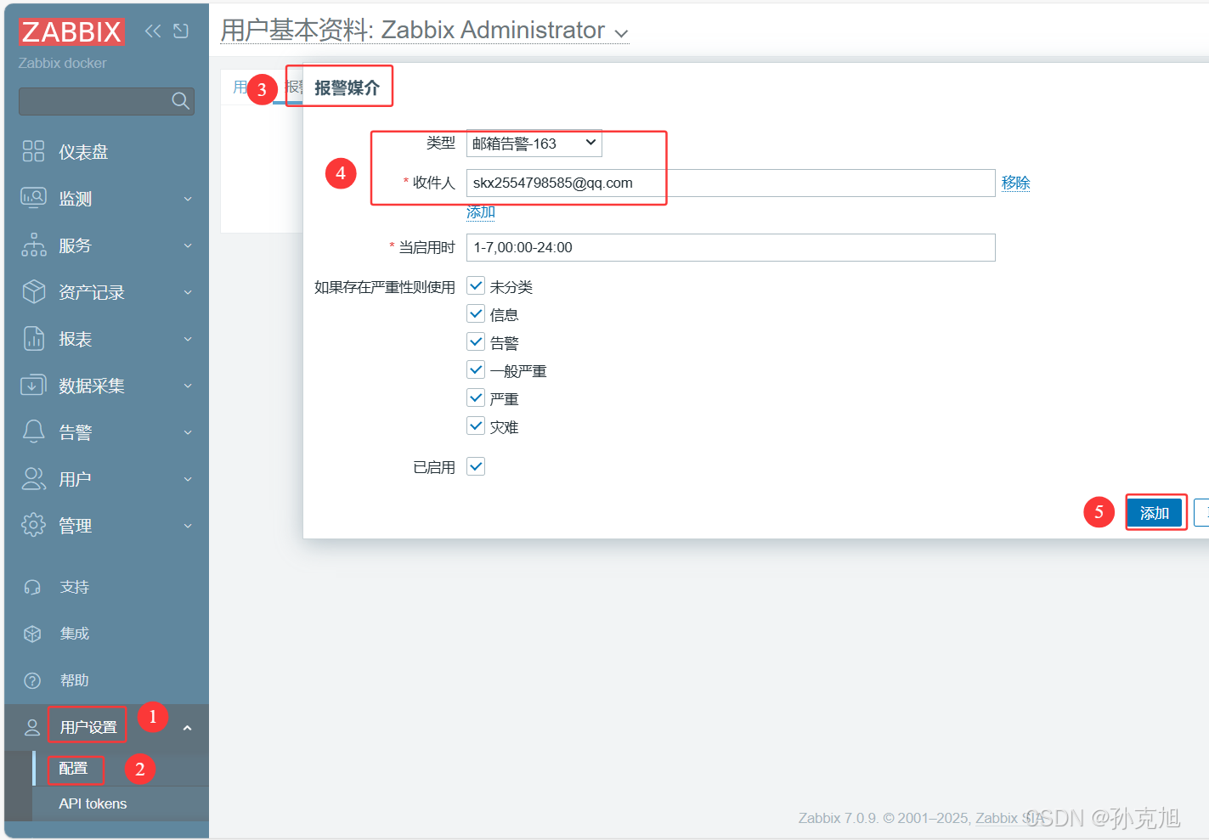This screenshot has height=840, width=1209.
Task: Click the 仪表盘 dashboard icon
Action: coord(33,151)
